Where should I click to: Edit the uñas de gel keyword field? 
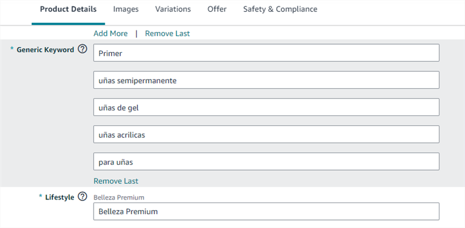pos(266,107)
